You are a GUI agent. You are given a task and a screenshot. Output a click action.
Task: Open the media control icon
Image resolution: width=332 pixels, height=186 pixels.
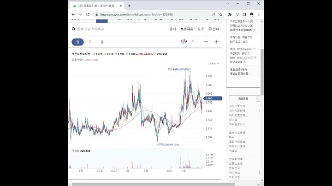click(237, 15)
